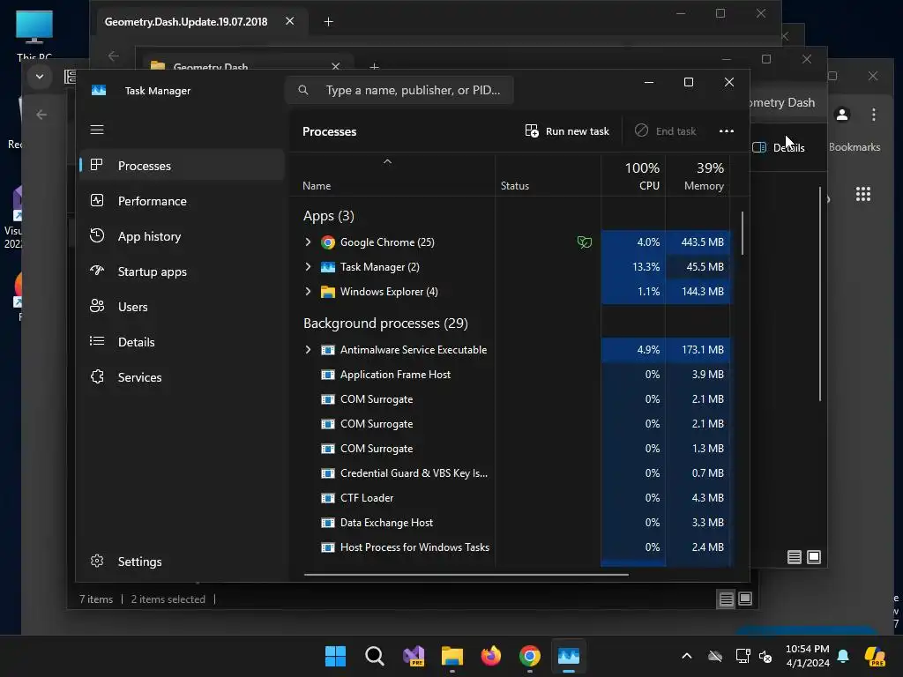Launch Firefox from taskbar
The height and width of the screenshot is (677, 903).
pyautogui.click(x=491, y=656)
